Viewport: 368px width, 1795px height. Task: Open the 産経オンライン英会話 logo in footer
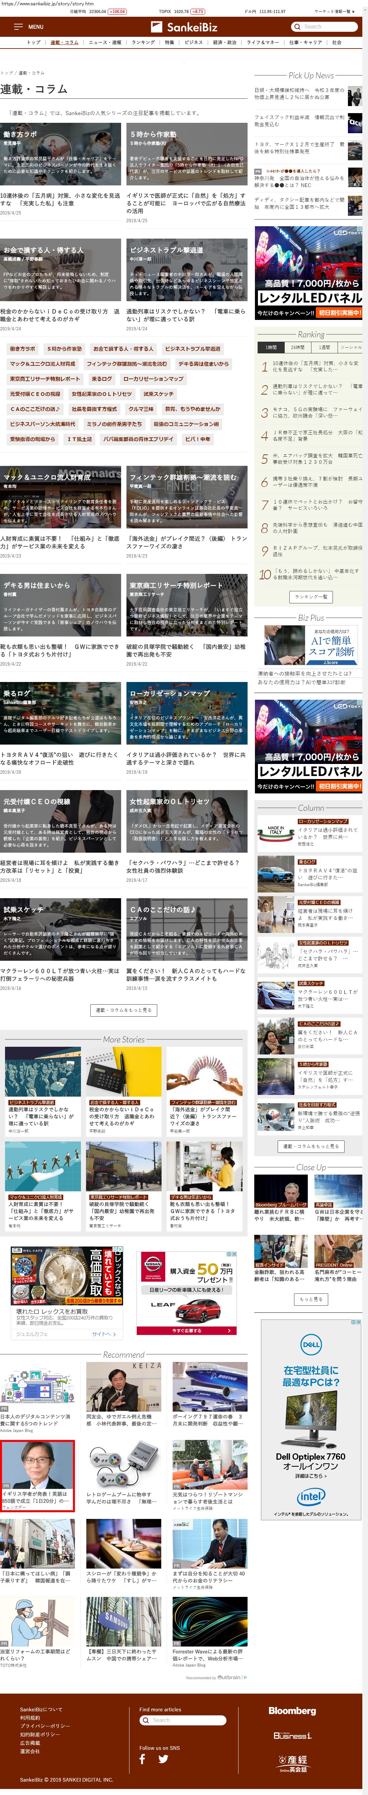293,1764
